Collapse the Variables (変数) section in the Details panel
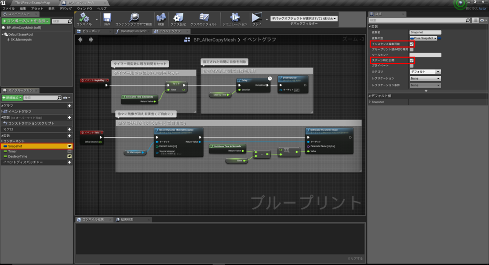This screenshot has height=265, width=489. pyautogui.click(x=370, y=27)
